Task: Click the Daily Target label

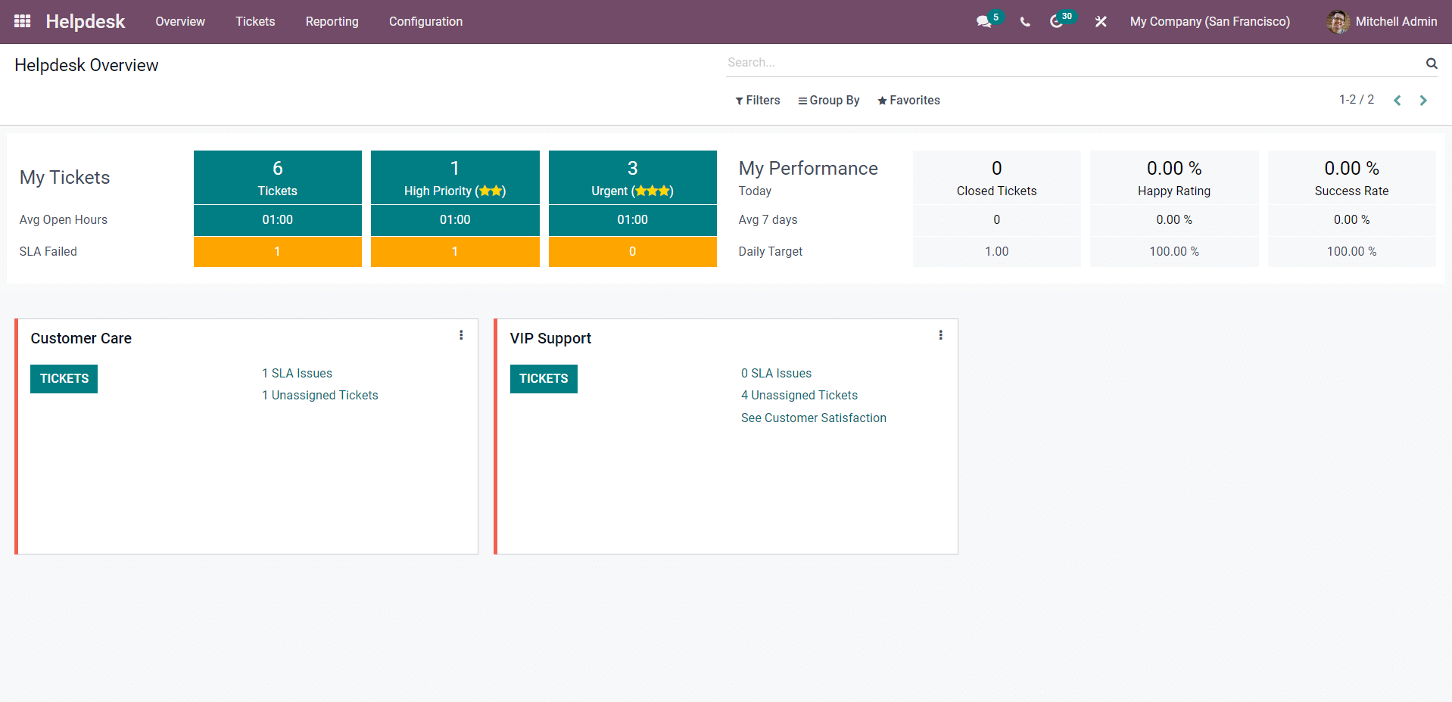Action: point(771,252)
